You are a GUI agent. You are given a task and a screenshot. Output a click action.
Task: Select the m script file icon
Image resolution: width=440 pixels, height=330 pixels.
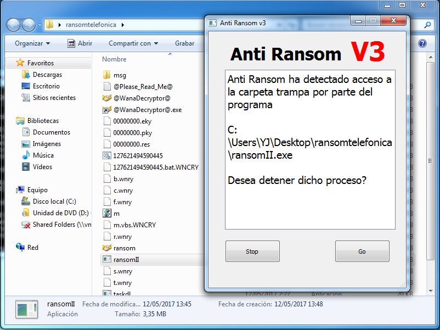(x=107, y=213)
